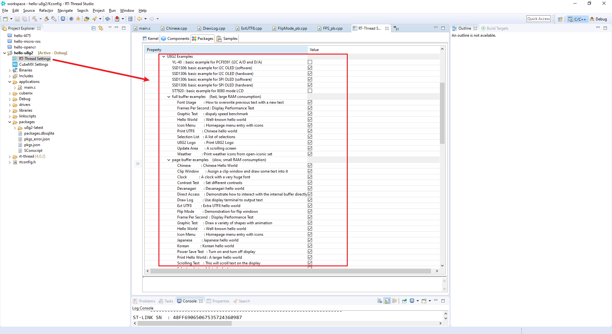
Task: Expand the rt-thread [4.0.2] folder
Action: [x=10, y=157]
